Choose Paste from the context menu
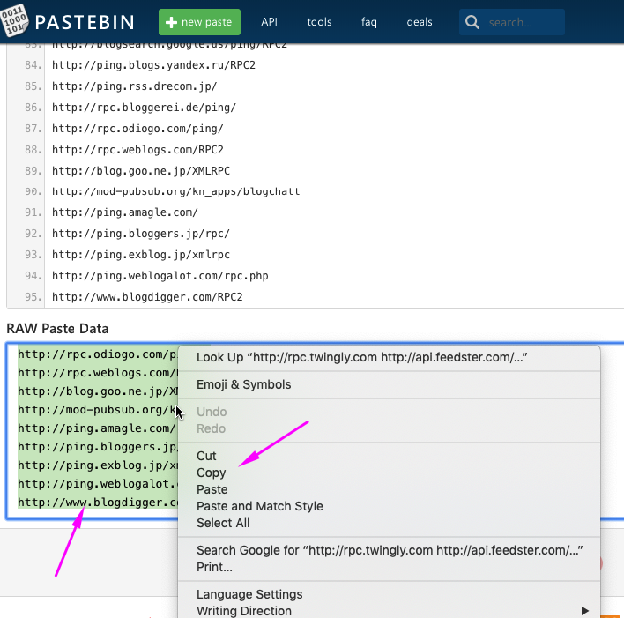Viewport: 624px width, 618px height. pos(212,489)
